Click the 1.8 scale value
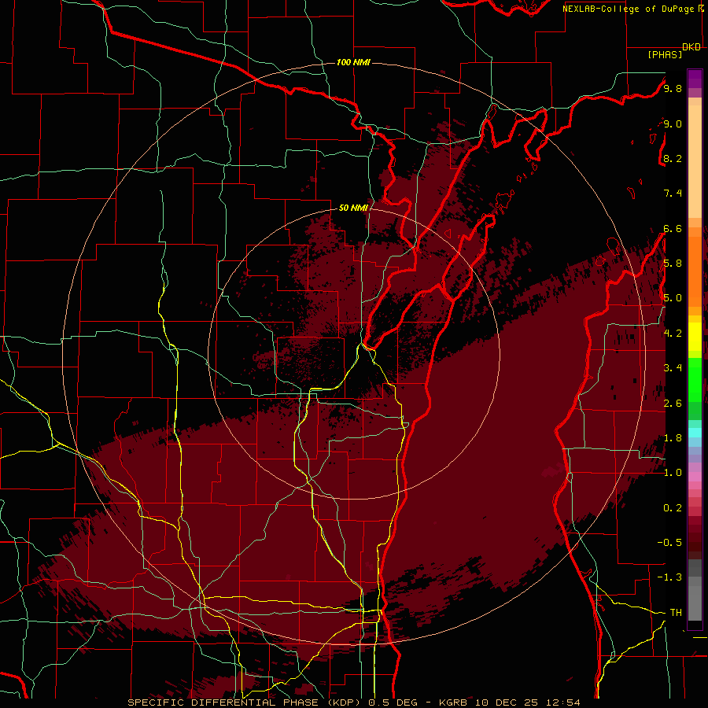The height and width of the screenshot is (708, 708). [x=673, y=438]
